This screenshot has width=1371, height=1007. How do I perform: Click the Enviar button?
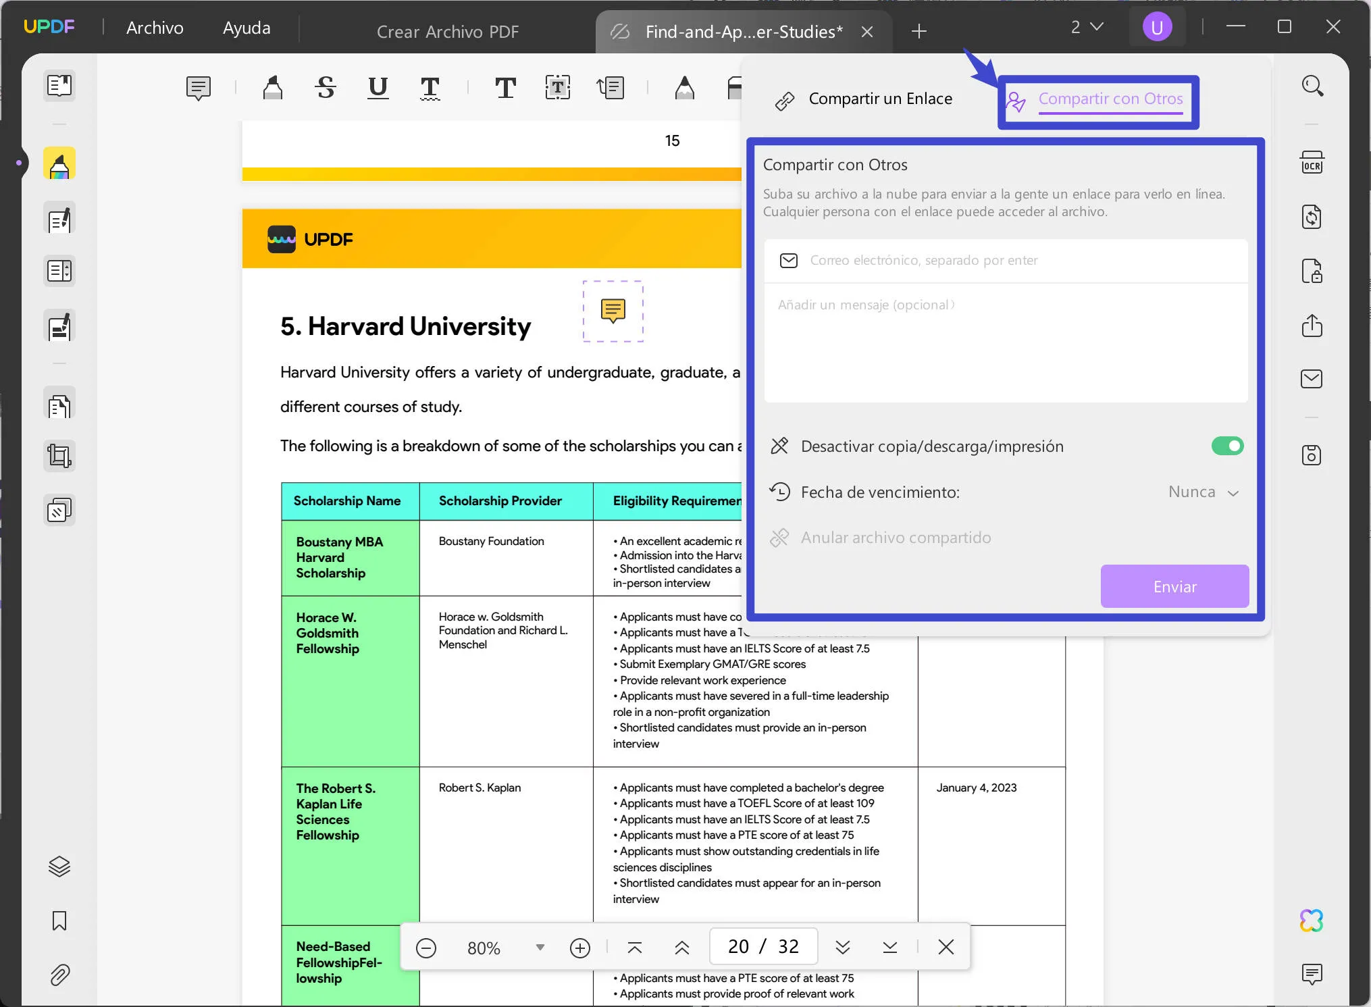(x=1174, y=586)
